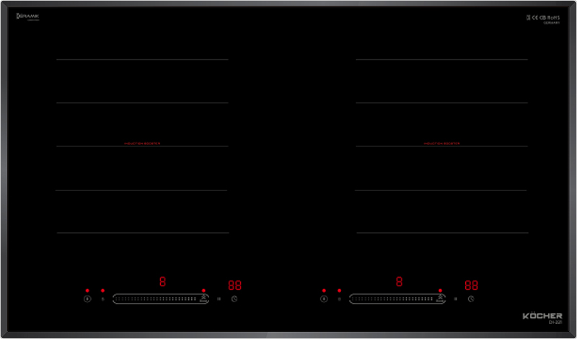The width and height of the screenshot is (577, 339).
Task: Click the right 'Induction Booster' label
Action: [x=441, y=144]
